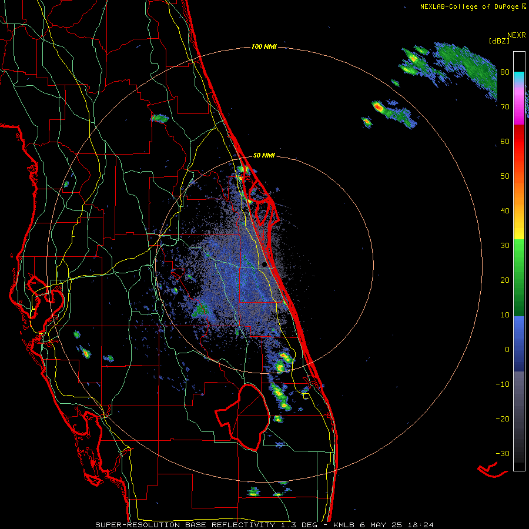
Task: Click the "1.3 DEG" tilt angle text
Action: tap(298, 525)
